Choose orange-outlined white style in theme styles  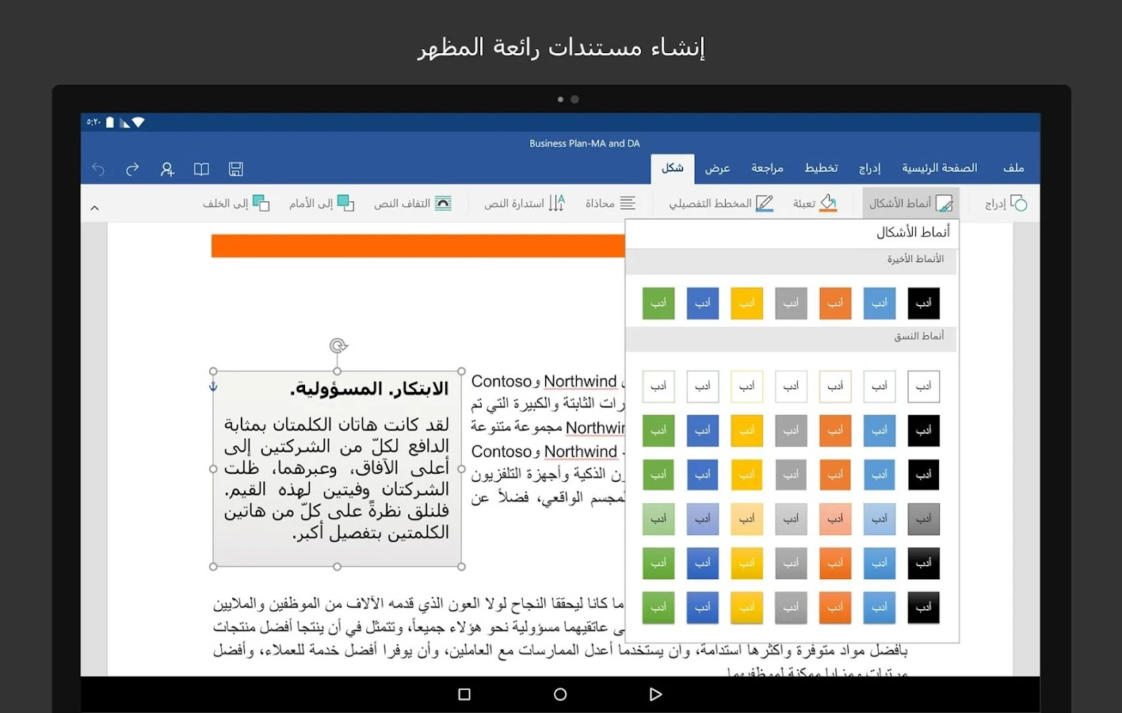[x=835, y=387]
